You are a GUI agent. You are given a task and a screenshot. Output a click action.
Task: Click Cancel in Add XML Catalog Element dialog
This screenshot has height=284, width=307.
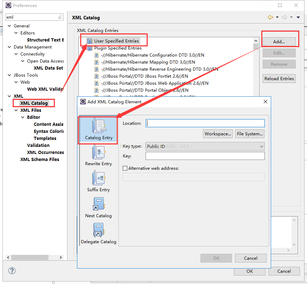pos(251,258)
